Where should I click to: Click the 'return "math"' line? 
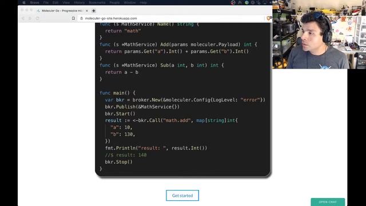point(123,31)
